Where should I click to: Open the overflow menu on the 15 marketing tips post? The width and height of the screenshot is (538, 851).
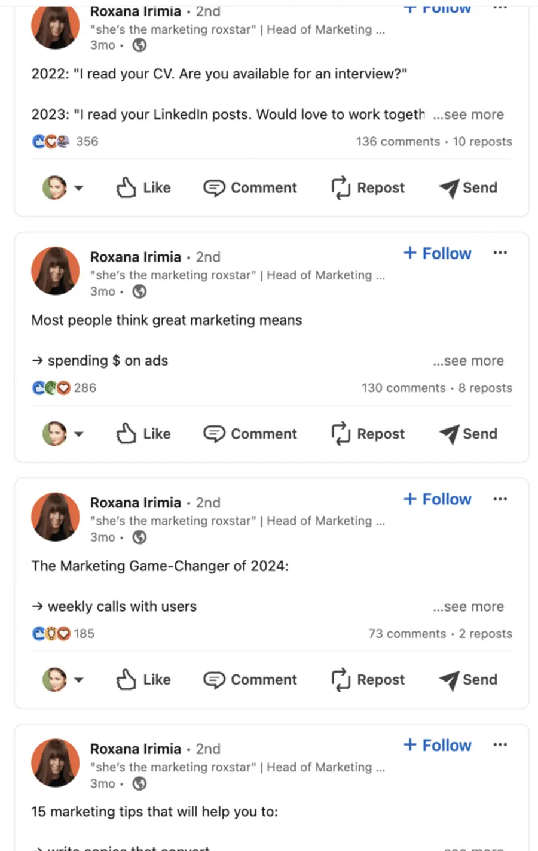tap(500, 745)
